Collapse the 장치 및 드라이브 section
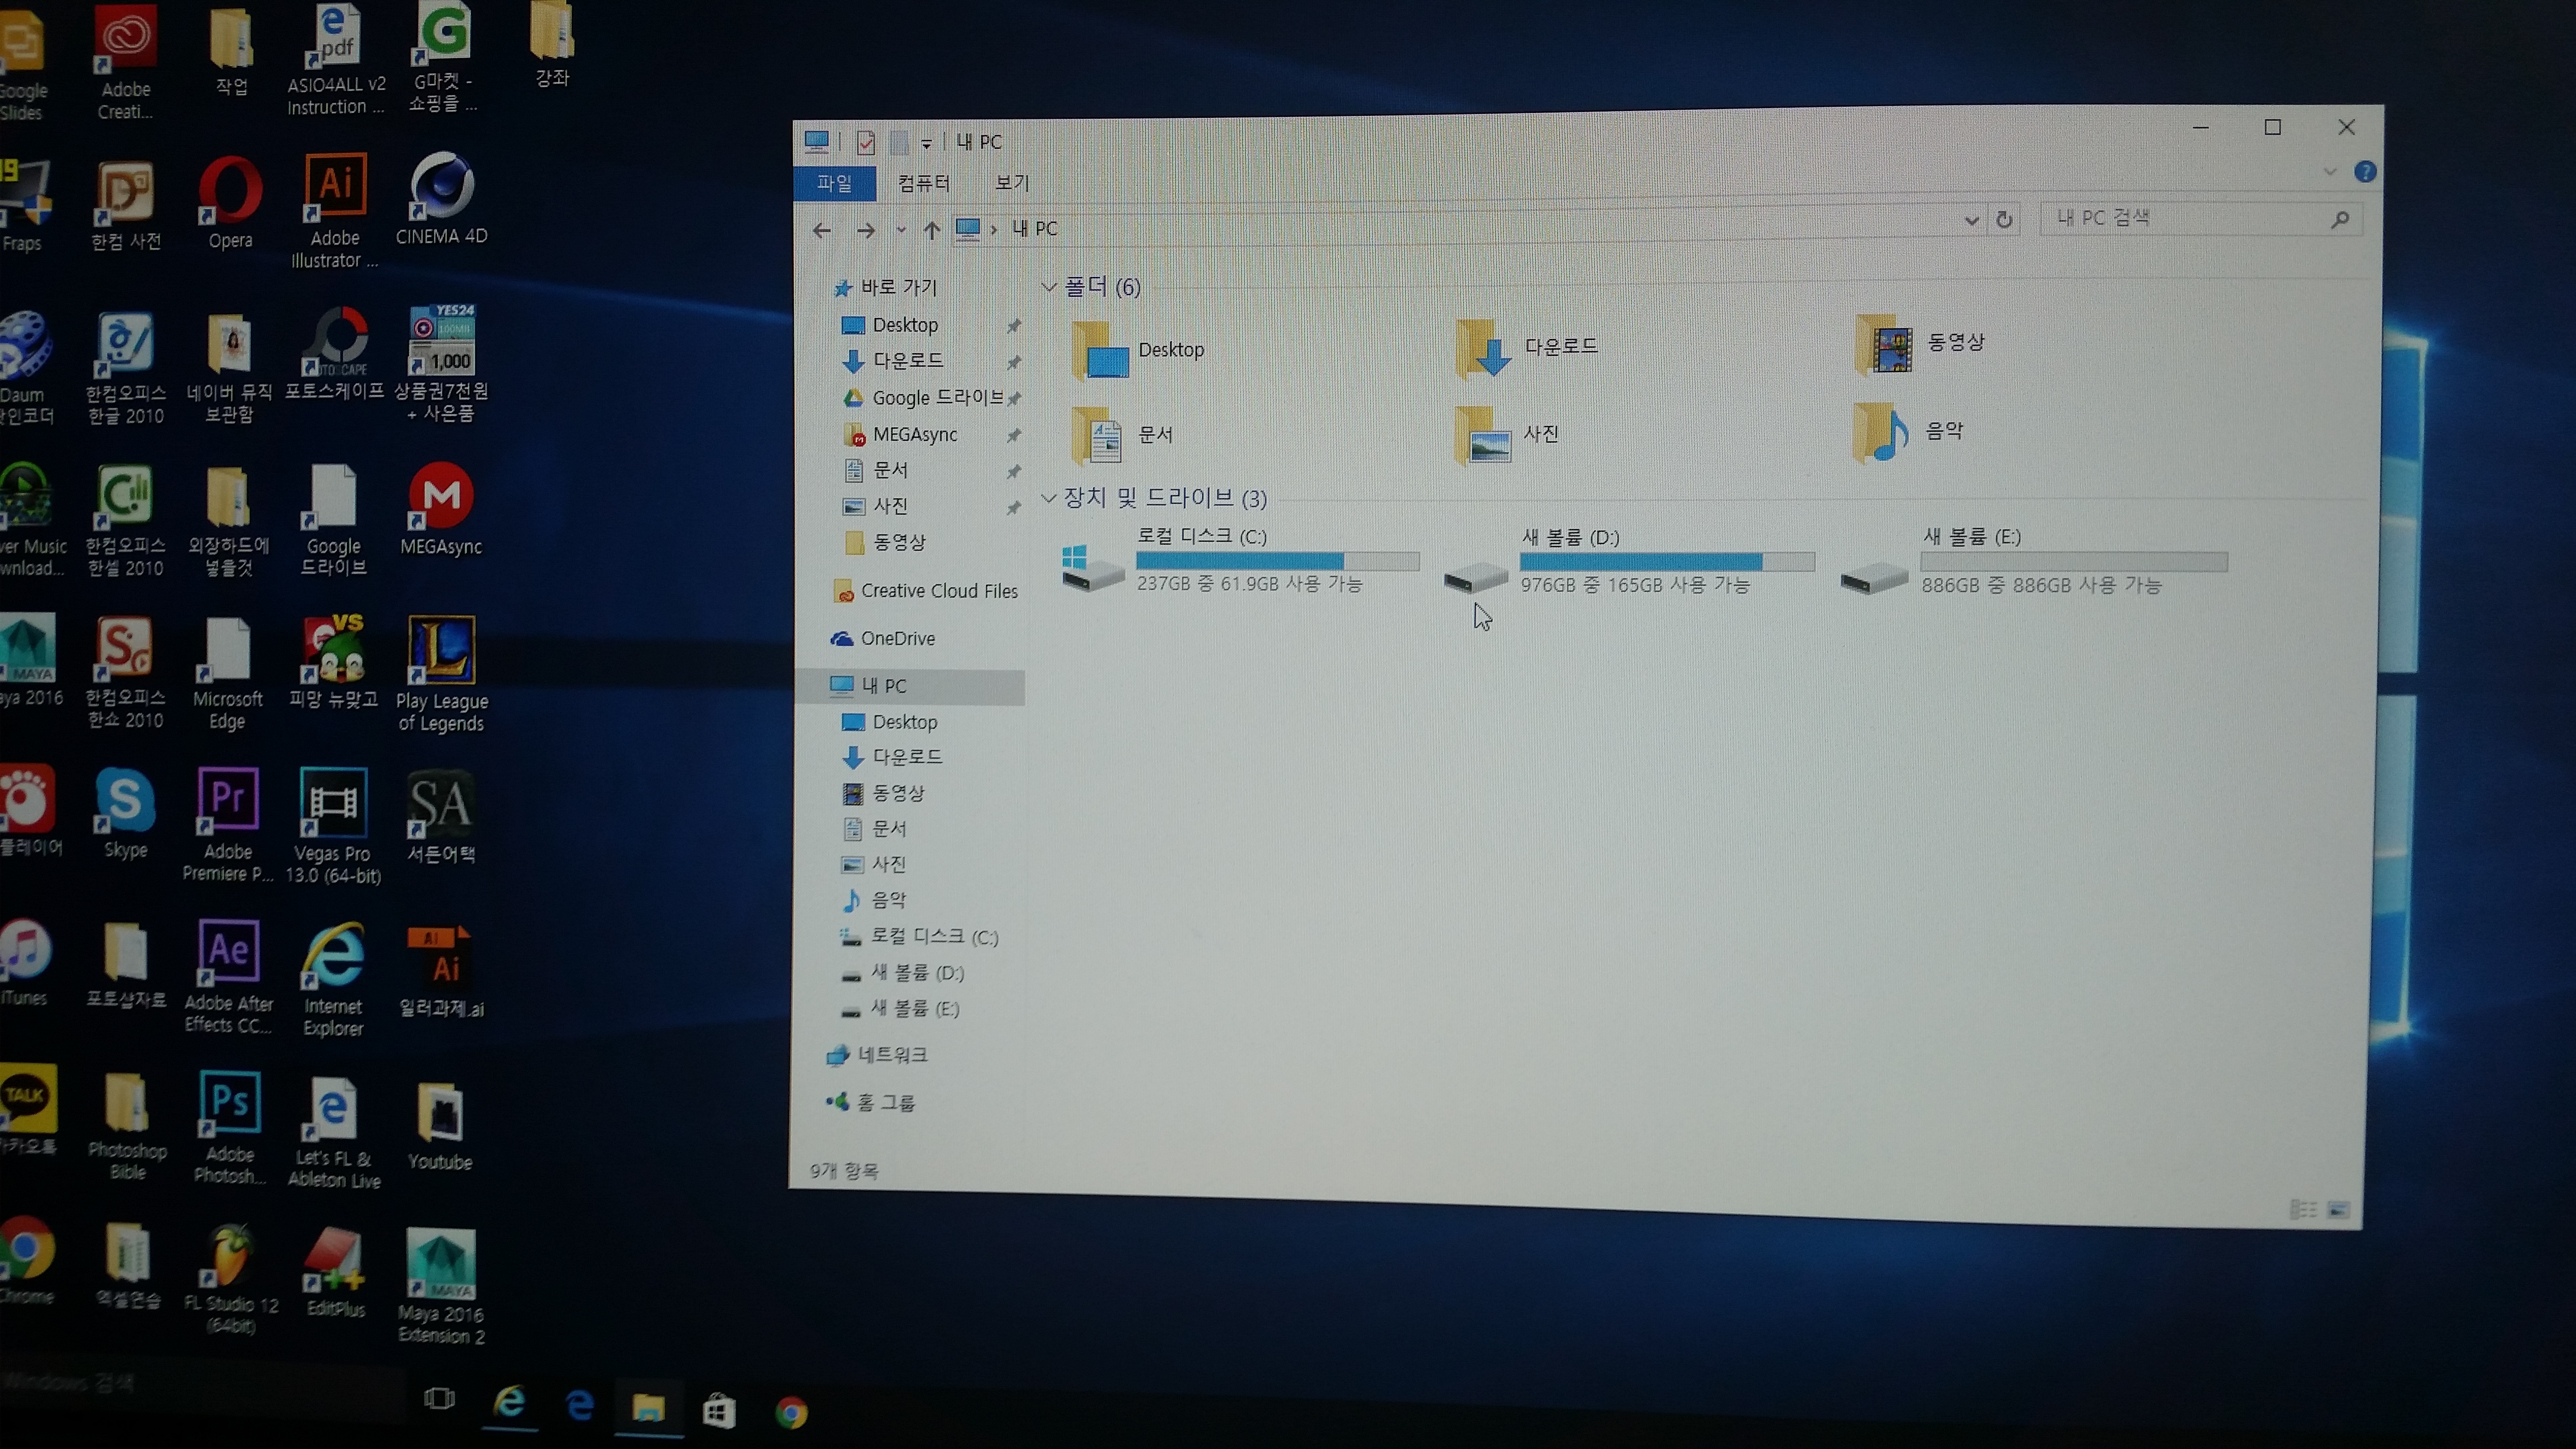This screenshot has height=1449, width=2576. (x=1049, y=498)
